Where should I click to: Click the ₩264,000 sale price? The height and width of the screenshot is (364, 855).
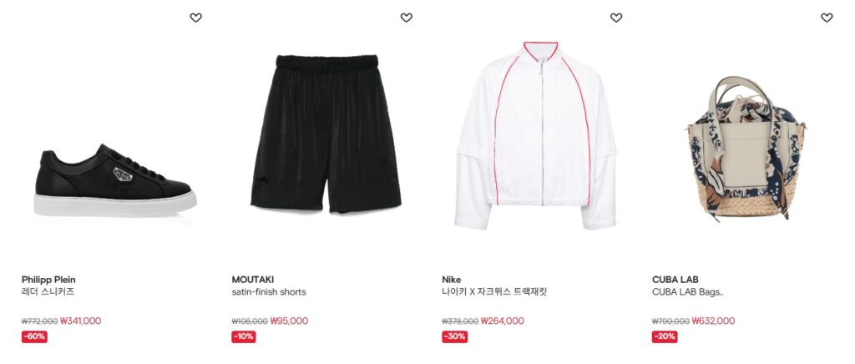502,321
